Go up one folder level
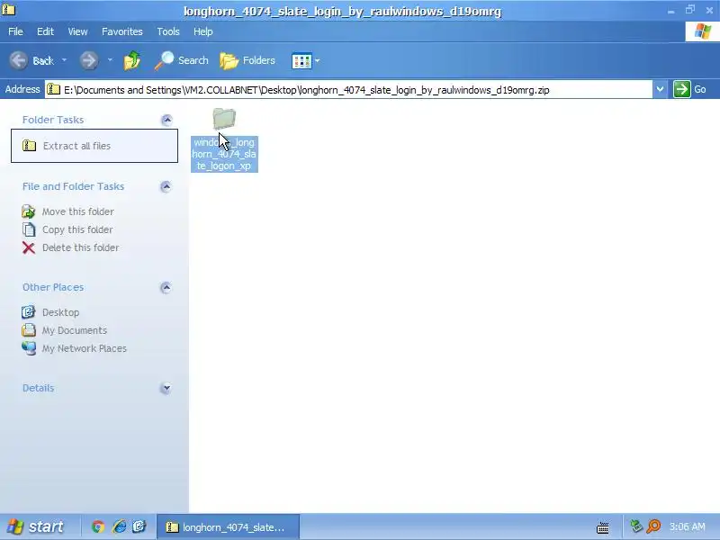Screen dimensions: 720x540 click(x=131, y=60)
